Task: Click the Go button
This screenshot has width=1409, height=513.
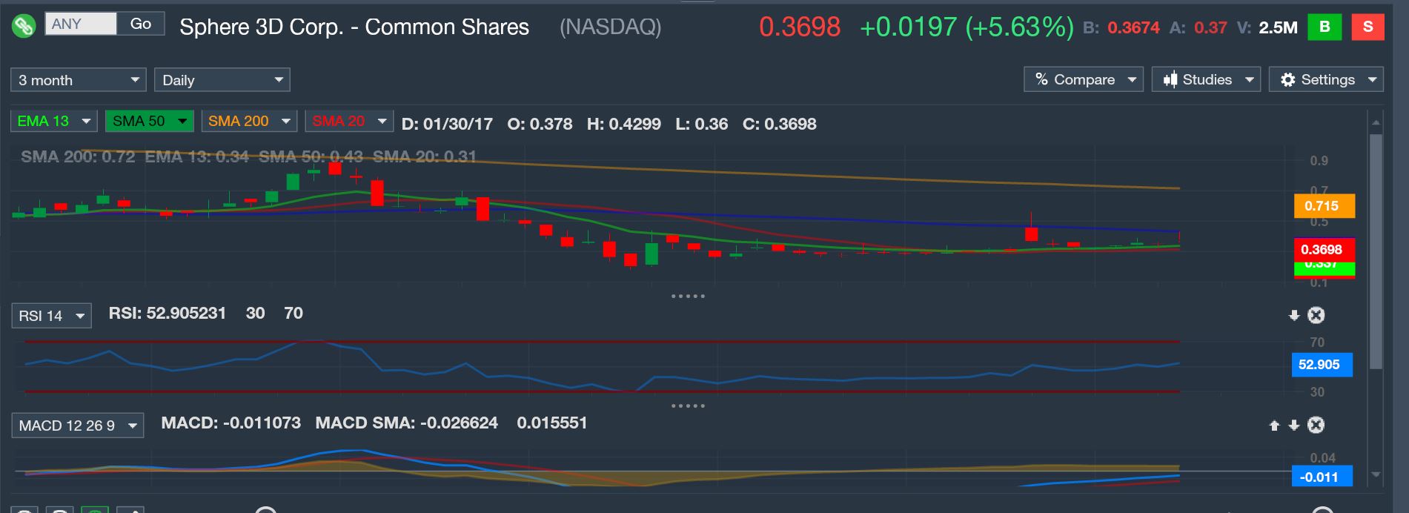Action: pyautogui.click(x=141, y=24)
